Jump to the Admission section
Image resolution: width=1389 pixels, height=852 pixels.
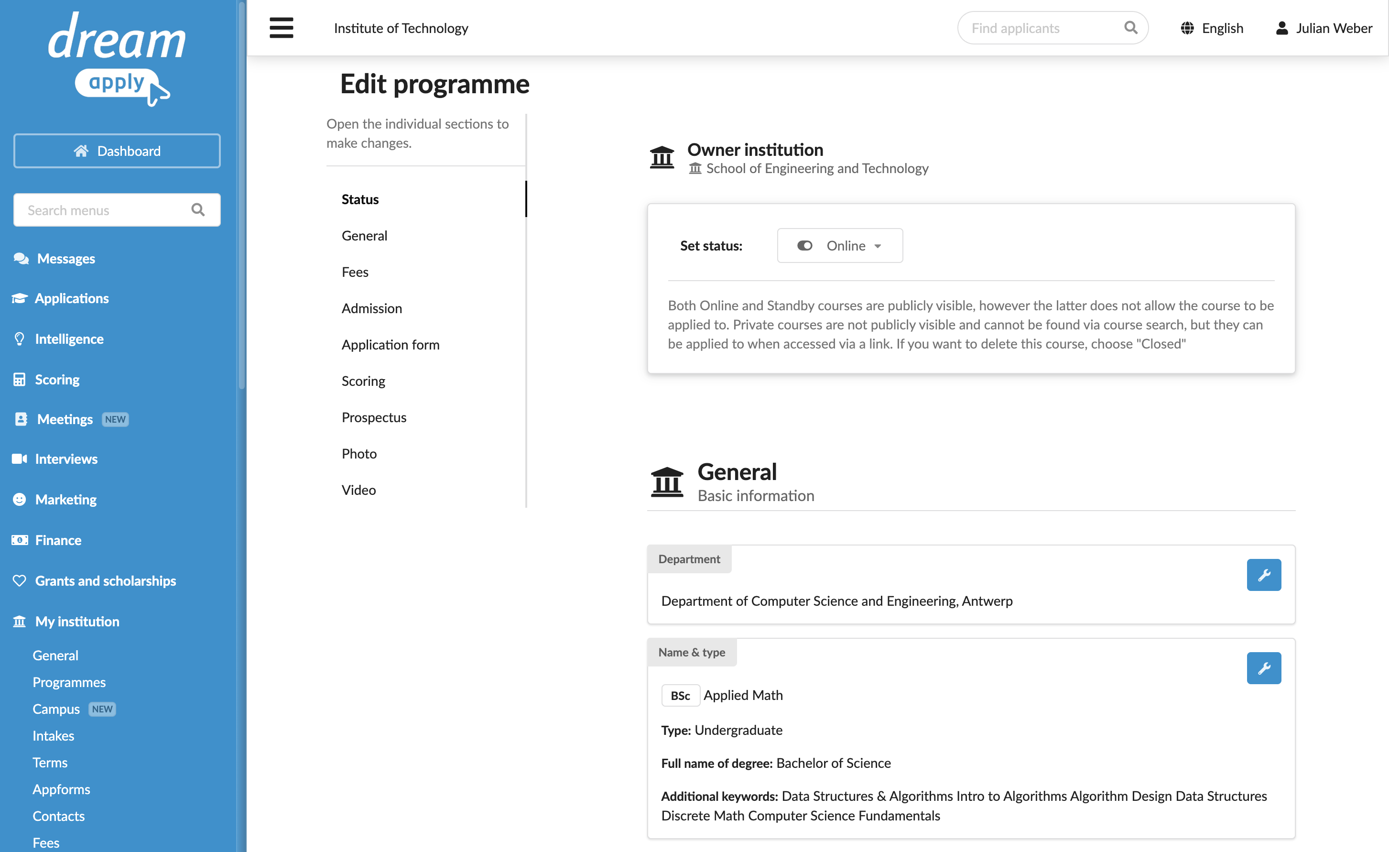(371, 308)
